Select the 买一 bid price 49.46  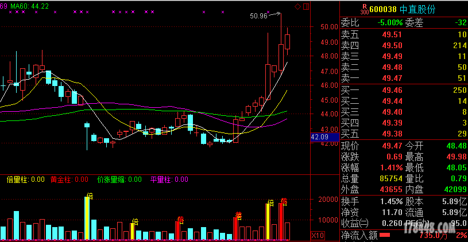[392, 90]
